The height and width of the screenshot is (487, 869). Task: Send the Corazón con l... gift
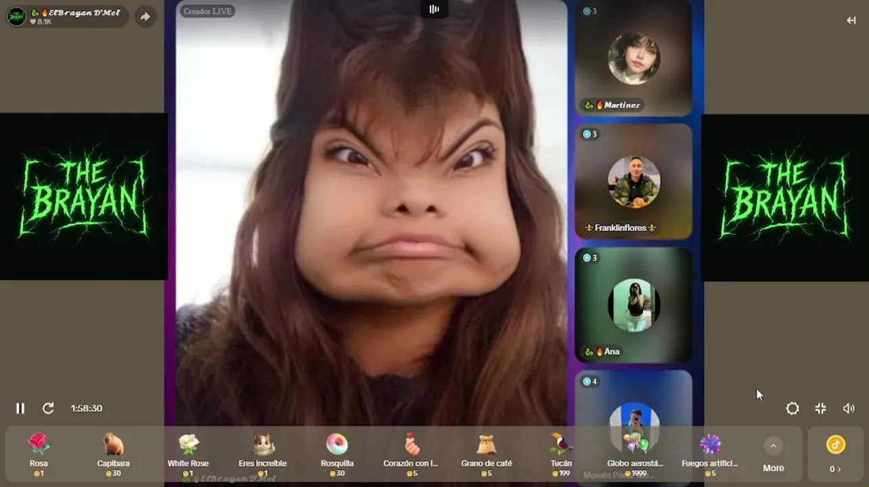(411, 454)
